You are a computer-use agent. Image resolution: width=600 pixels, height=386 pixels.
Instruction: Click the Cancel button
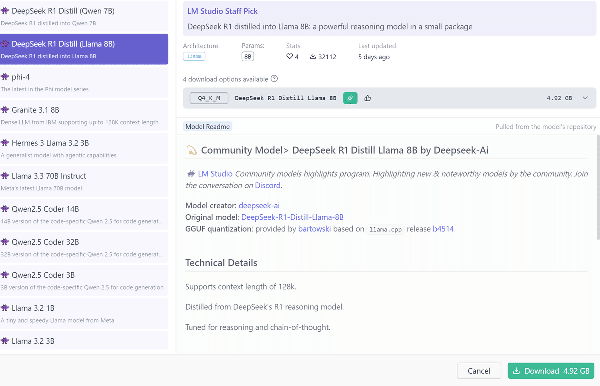click(479, 371)
